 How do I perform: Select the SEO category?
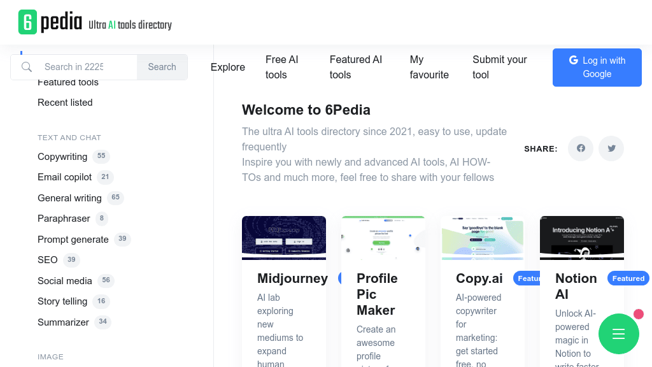[47, 260]
